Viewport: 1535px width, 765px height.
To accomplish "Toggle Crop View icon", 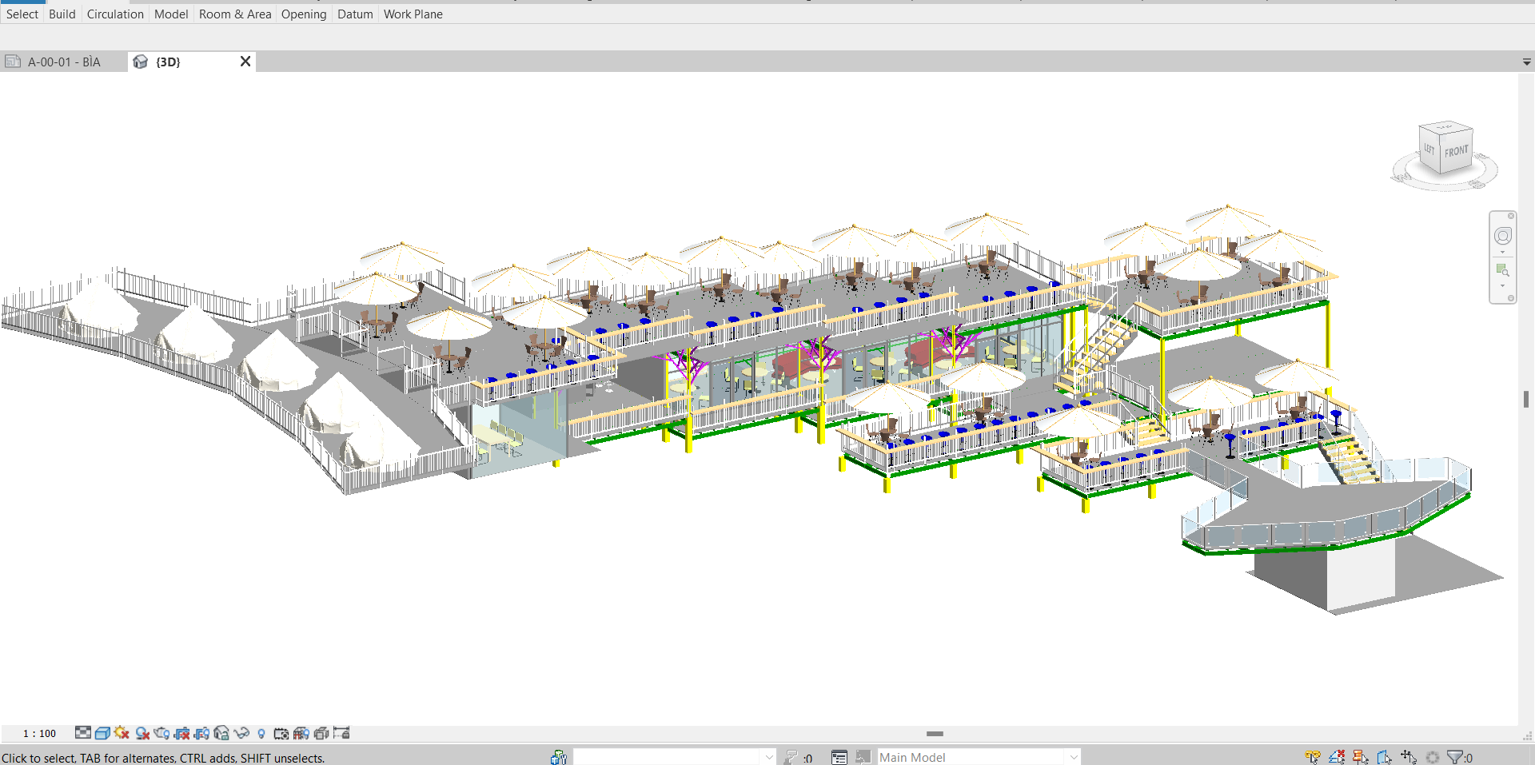I will [181, 732].
